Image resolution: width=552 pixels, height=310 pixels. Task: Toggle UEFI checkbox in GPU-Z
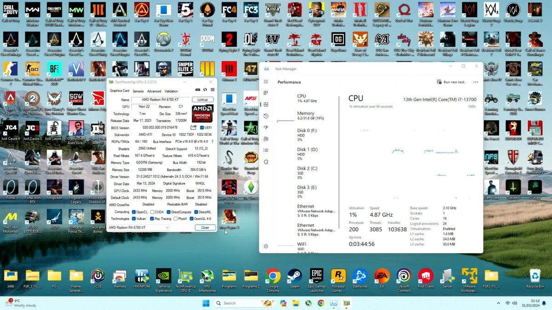[x=202, y=128]
